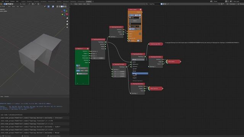Click material field on orange Mesh Viewer node
Viewport: 244px width, 137px height.
134,26
